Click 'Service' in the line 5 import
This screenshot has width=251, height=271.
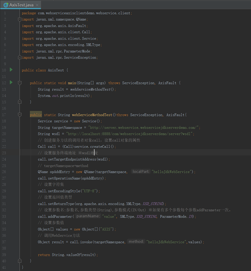coord(89,39)
